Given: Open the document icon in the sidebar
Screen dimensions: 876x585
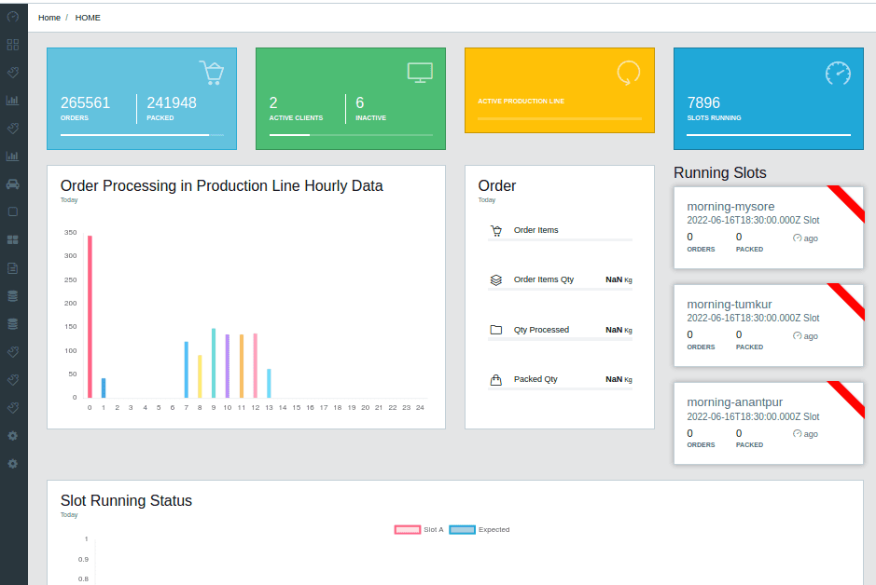Looking at the screenshot, I should (13, 268).
